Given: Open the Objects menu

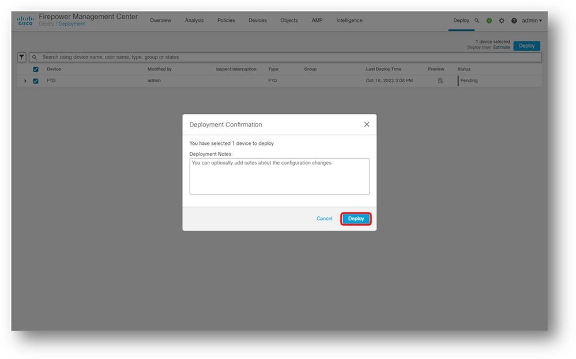Looking at the screenshot, I should (289, 21).
